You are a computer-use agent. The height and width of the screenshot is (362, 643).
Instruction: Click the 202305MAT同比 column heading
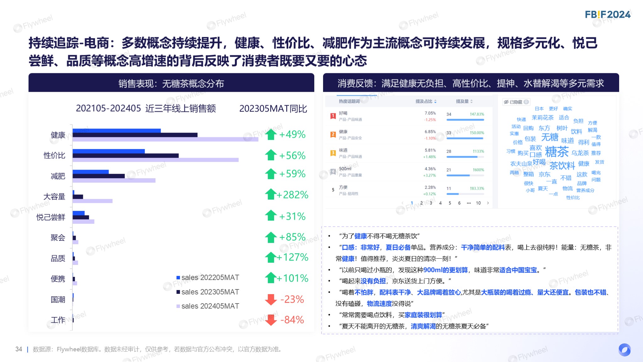click(273, 109)
